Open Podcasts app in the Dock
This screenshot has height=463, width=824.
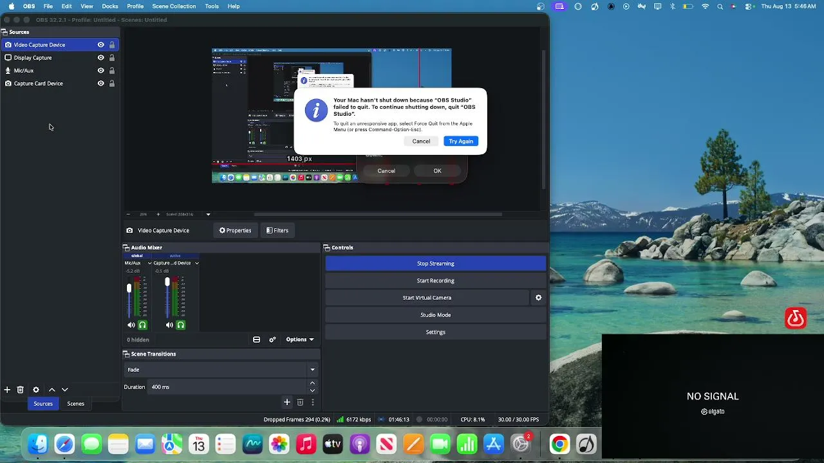click(359, 444)
